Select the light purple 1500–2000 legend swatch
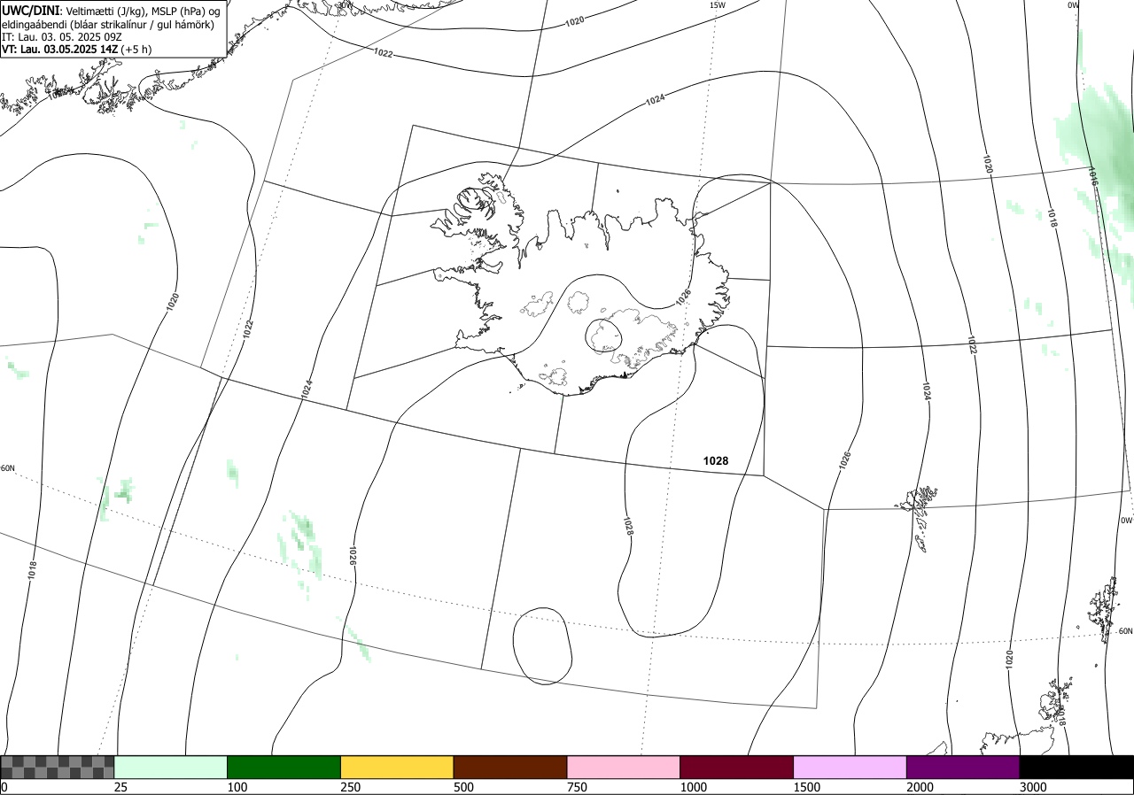This screenshot has width=1134, height=795. [850, 767]
